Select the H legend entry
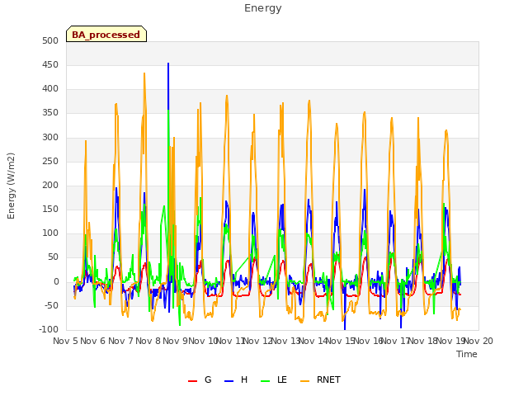The width and height of the screenshot is (528, 396). 236,379
